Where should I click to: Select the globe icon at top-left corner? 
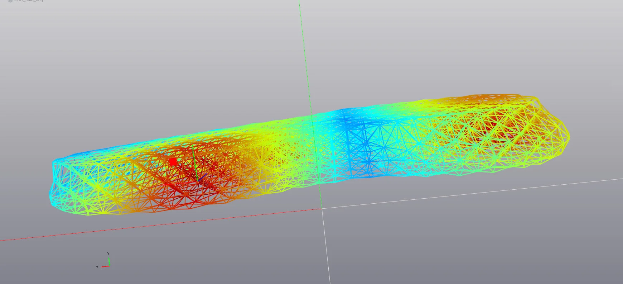click(x=10, y=1)
